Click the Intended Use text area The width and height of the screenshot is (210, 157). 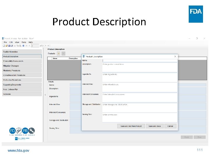(x=140, y=88)
